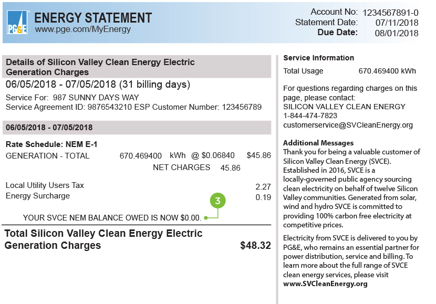Viewport: 436px width, 304px height.
Task: Click the Service Agreement ID 9876543210
Action: pyautogui.click(x=110, y=107)
